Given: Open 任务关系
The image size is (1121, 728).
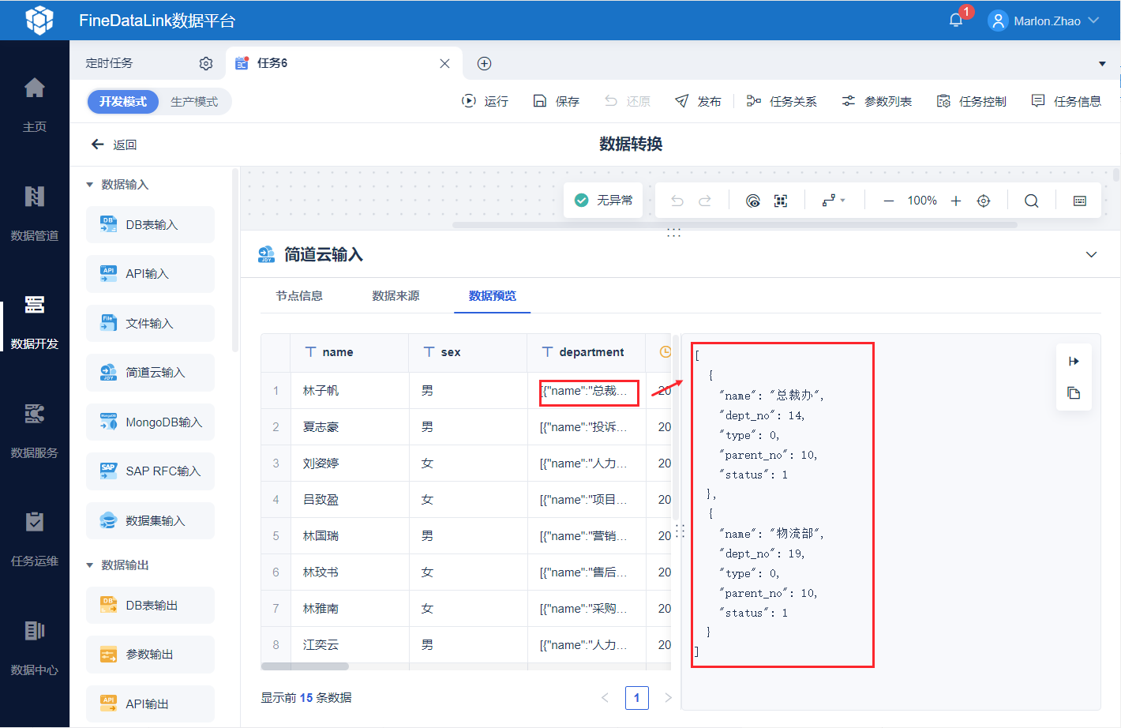Looking at the screenshot, I should click(x=782, y=101).
